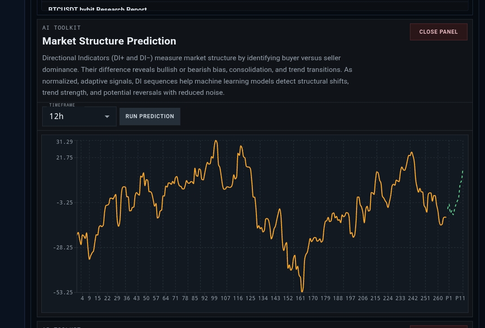This screenshot has height=328, width=485.
Task: Click the -3.25 y-axis value
Action: (64, 202)
